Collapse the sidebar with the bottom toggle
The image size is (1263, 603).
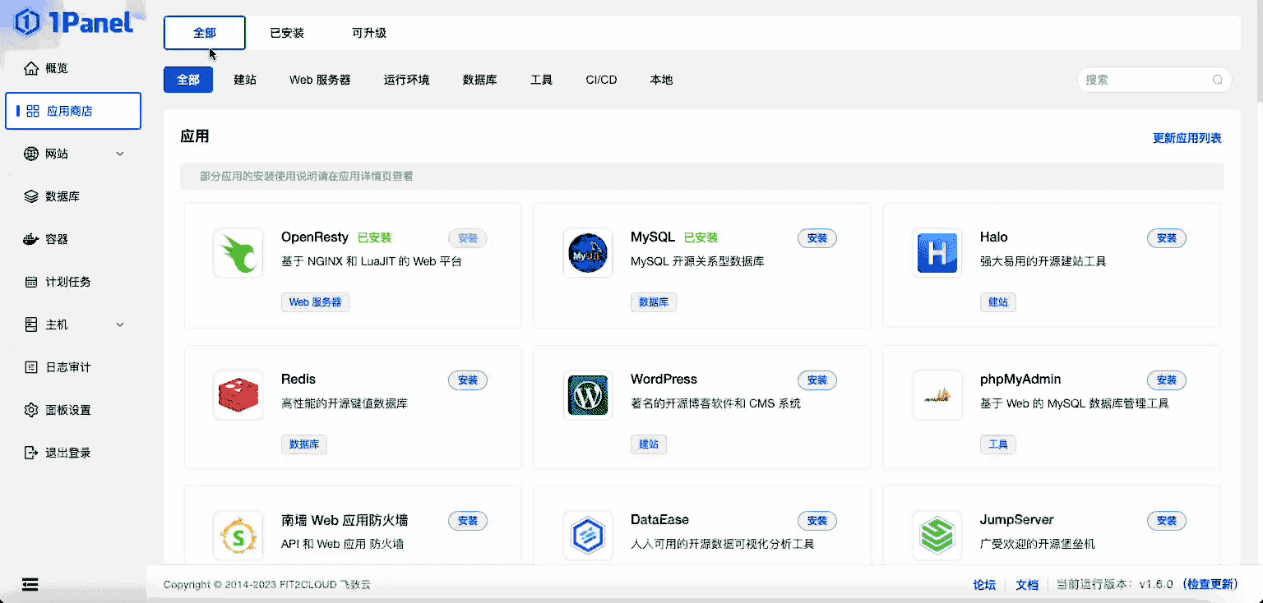point(30,585)
